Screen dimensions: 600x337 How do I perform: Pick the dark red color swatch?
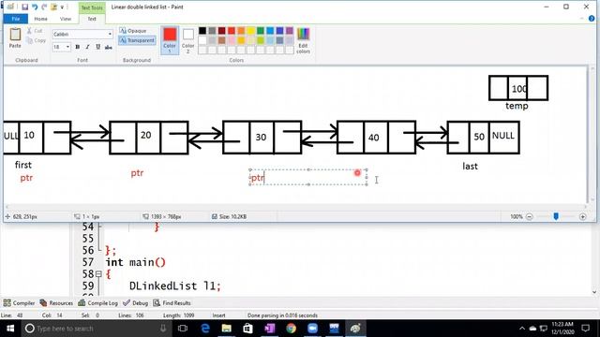point(221,31)
